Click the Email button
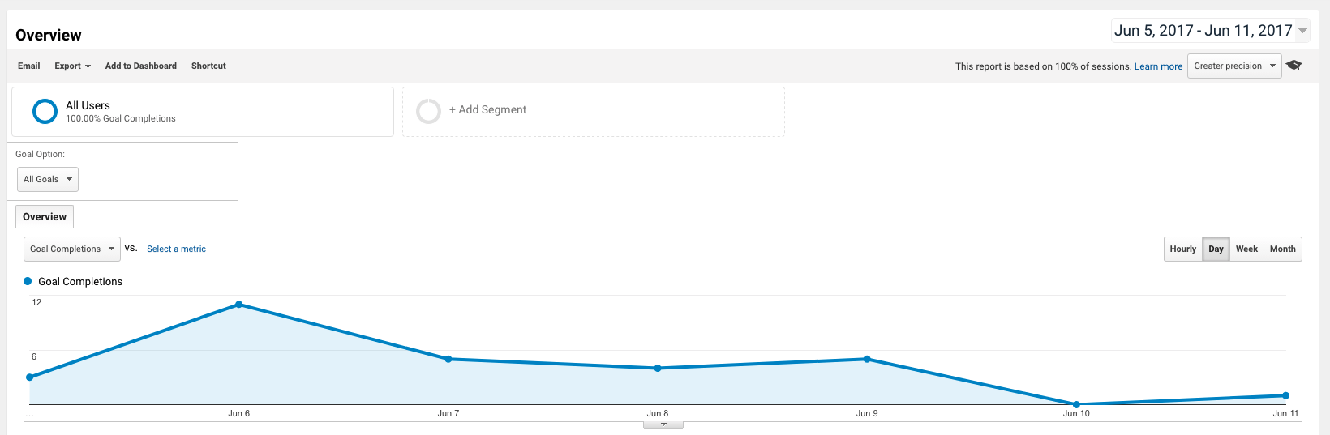The height and width of the screenshot is (435, 1330). coord(29,66)
